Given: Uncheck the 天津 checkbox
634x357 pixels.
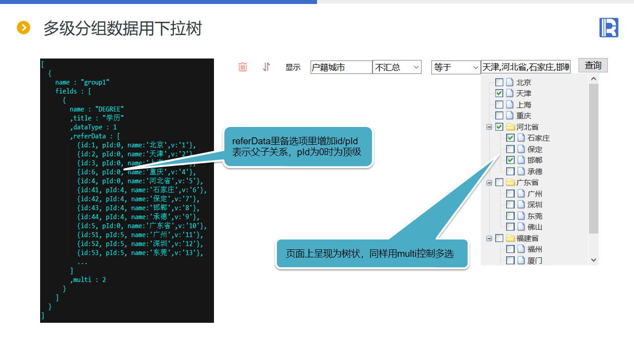Looking at the screenshot, I should tap(499, 93).
